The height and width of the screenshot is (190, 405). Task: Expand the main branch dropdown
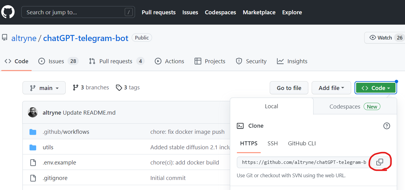(x=44, y=88)
